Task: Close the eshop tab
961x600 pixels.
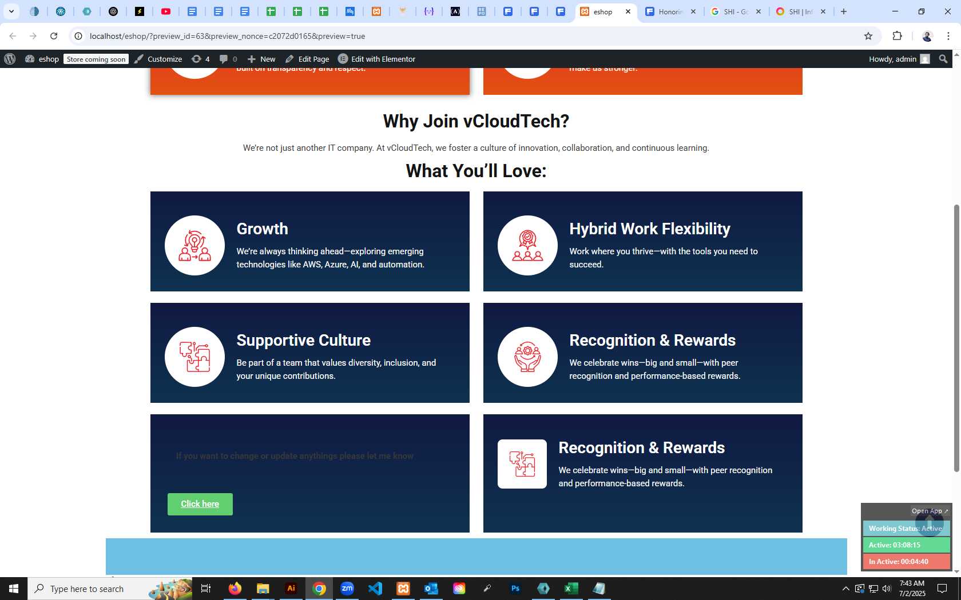Action: pyautogui.click(x=628, y=11)
